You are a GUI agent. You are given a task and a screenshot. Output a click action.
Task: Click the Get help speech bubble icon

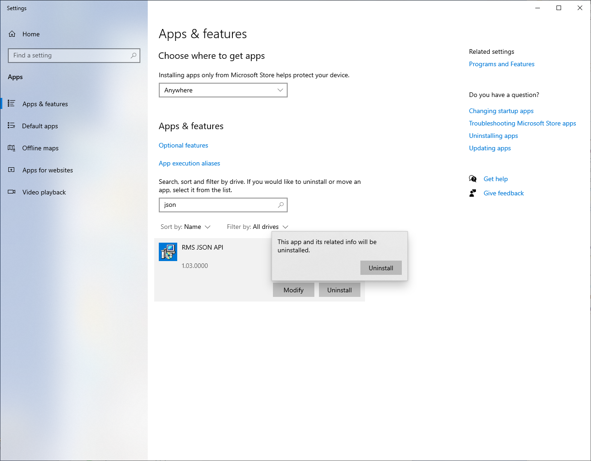(473, 179)
